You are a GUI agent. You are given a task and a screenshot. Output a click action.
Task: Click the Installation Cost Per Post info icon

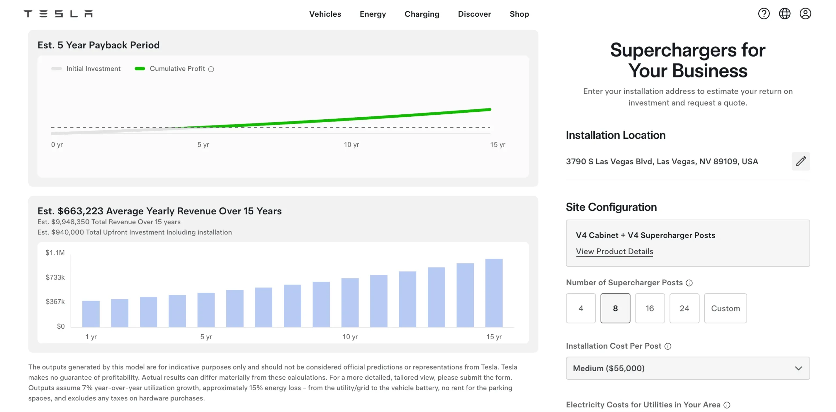coord(668,346)
